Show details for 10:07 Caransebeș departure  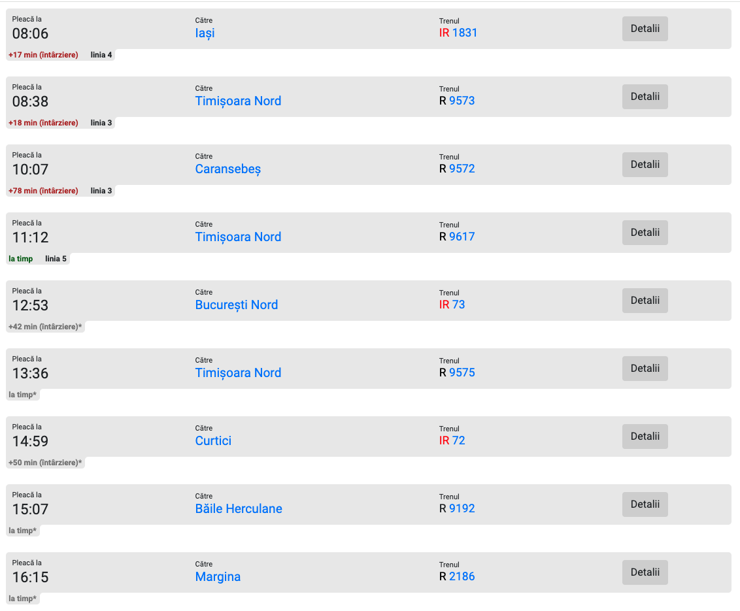645,165
